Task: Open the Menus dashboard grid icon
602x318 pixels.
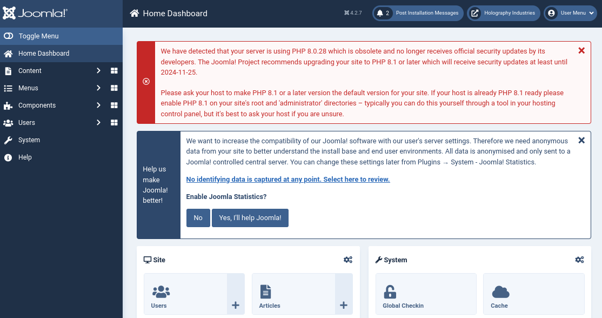Action: [x=114, y=88]
